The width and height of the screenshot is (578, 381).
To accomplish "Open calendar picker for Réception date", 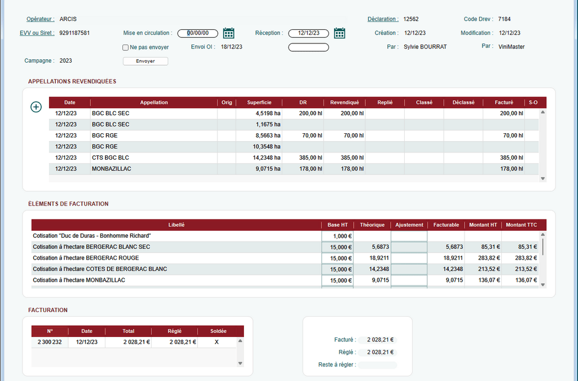I will (x=339, y=33).
